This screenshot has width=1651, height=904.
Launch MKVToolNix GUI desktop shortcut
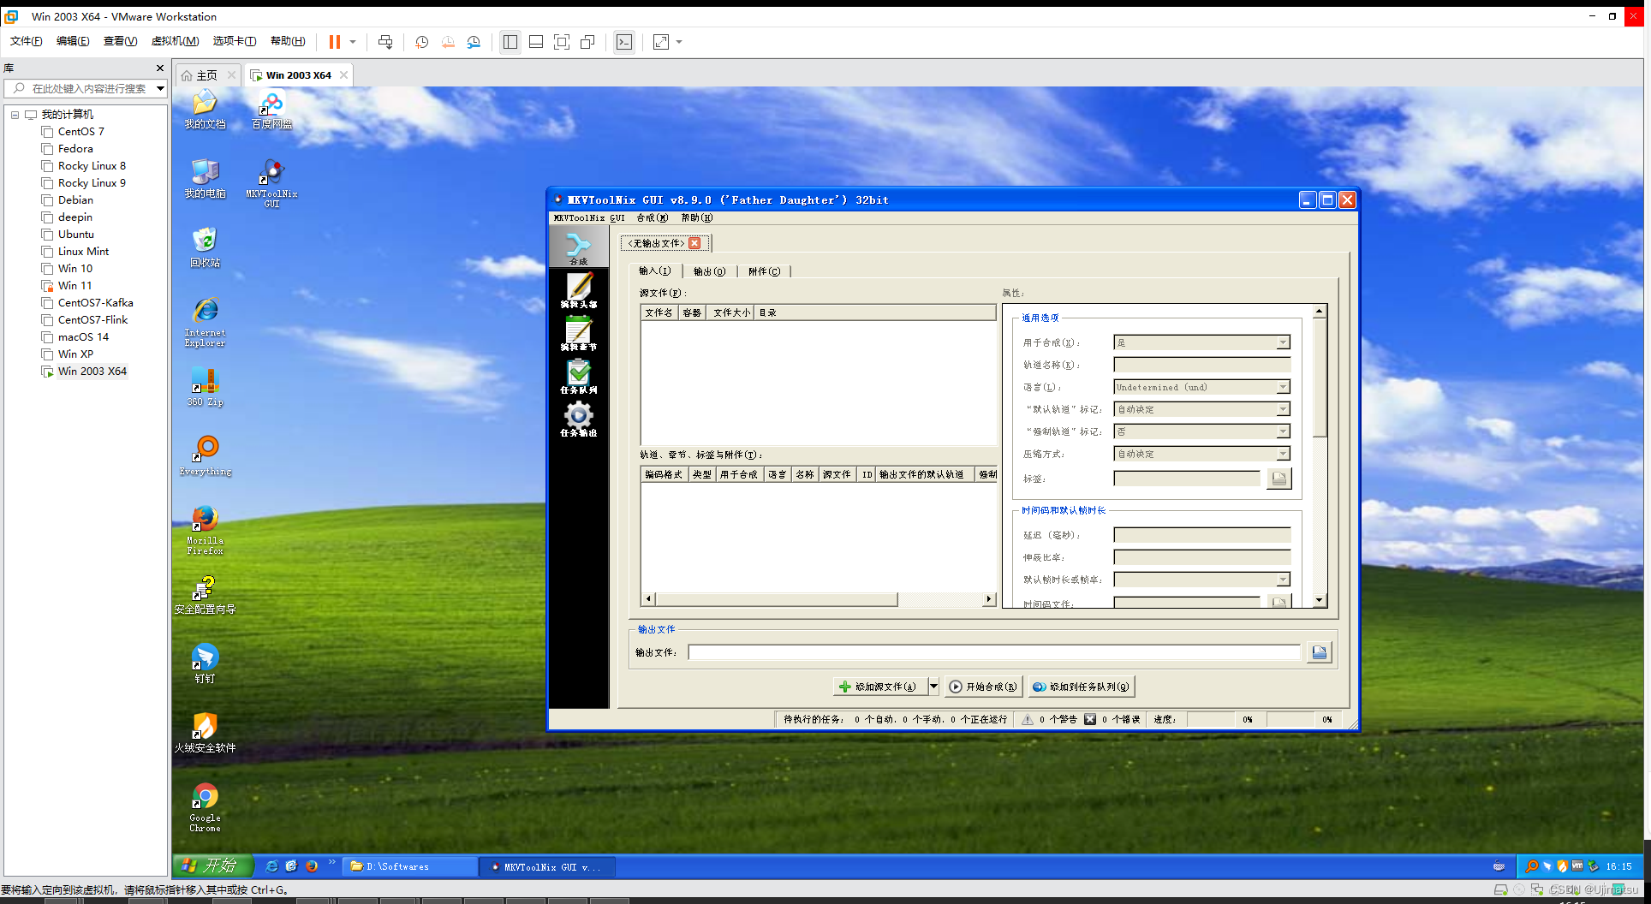click(271, 182)
